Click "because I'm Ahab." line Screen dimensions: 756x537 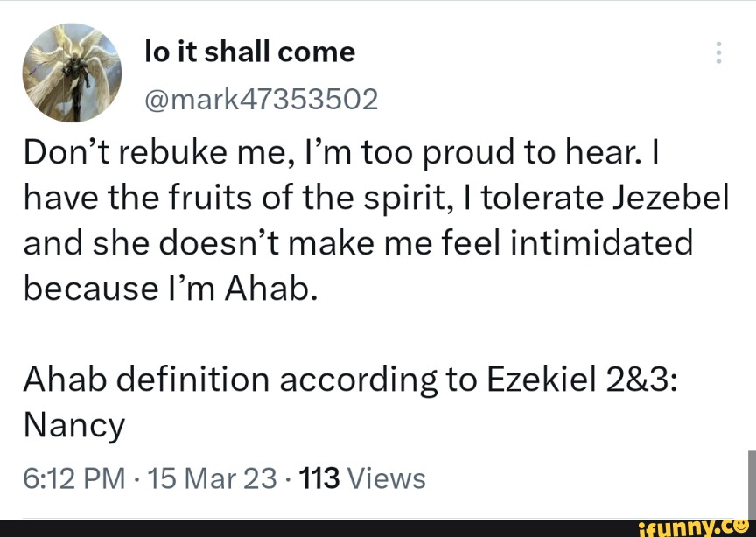click(168, 289)
